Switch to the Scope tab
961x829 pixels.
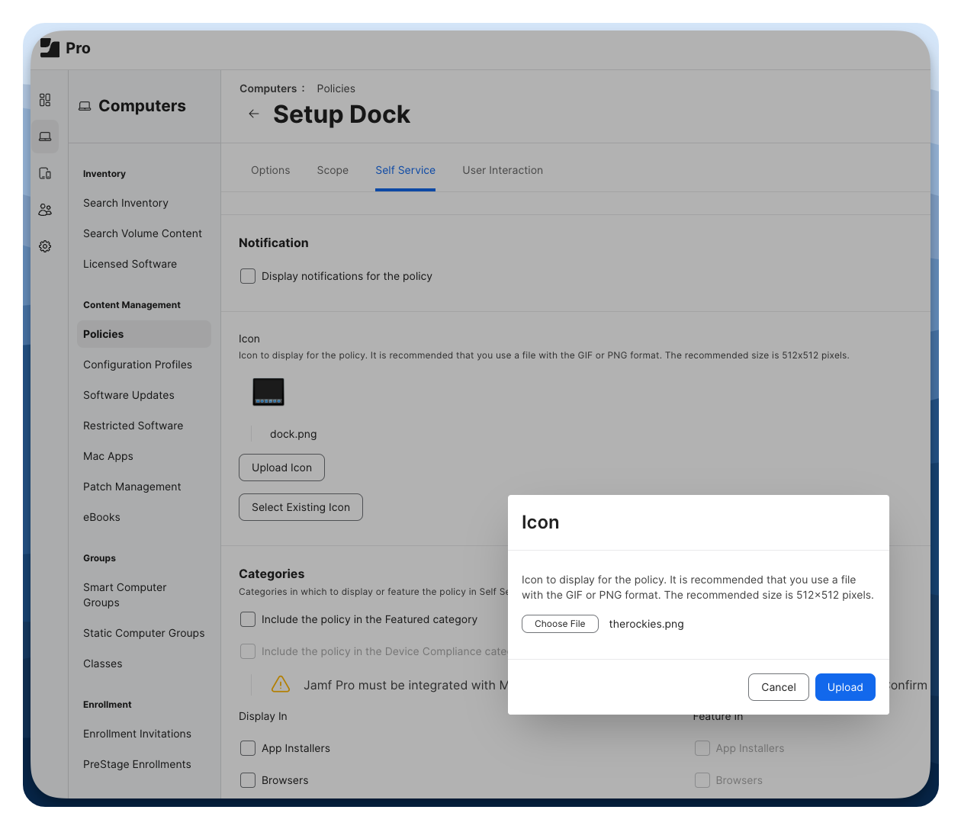pos(333,170)
